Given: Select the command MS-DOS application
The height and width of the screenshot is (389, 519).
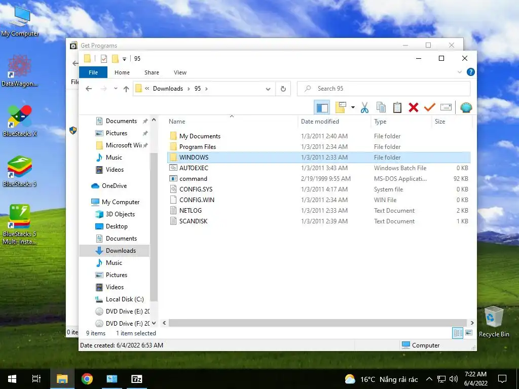Looking at the screenshot, I should (193, 179).
